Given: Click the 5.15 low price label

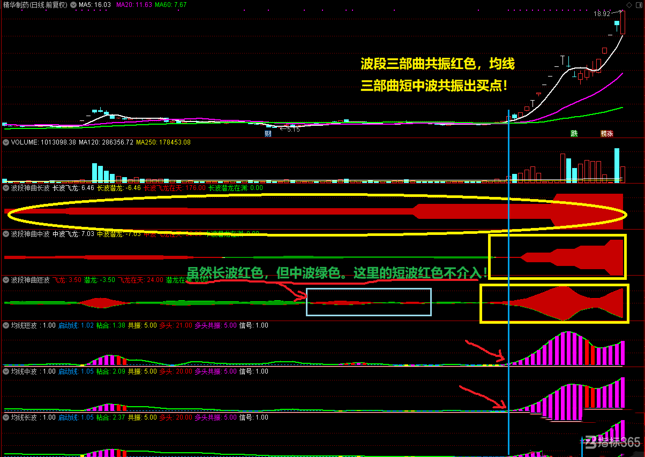Looking at the screenshot, I should [293, 129].
